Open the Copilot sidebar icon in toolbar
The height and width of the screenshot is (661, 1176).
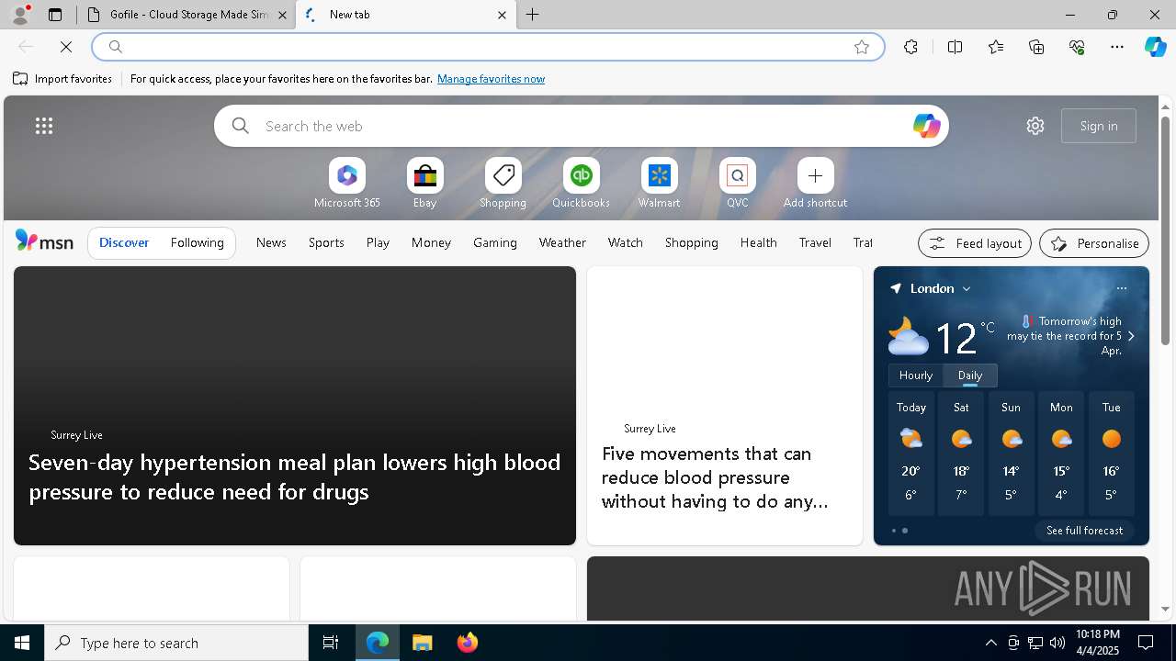1155,47
